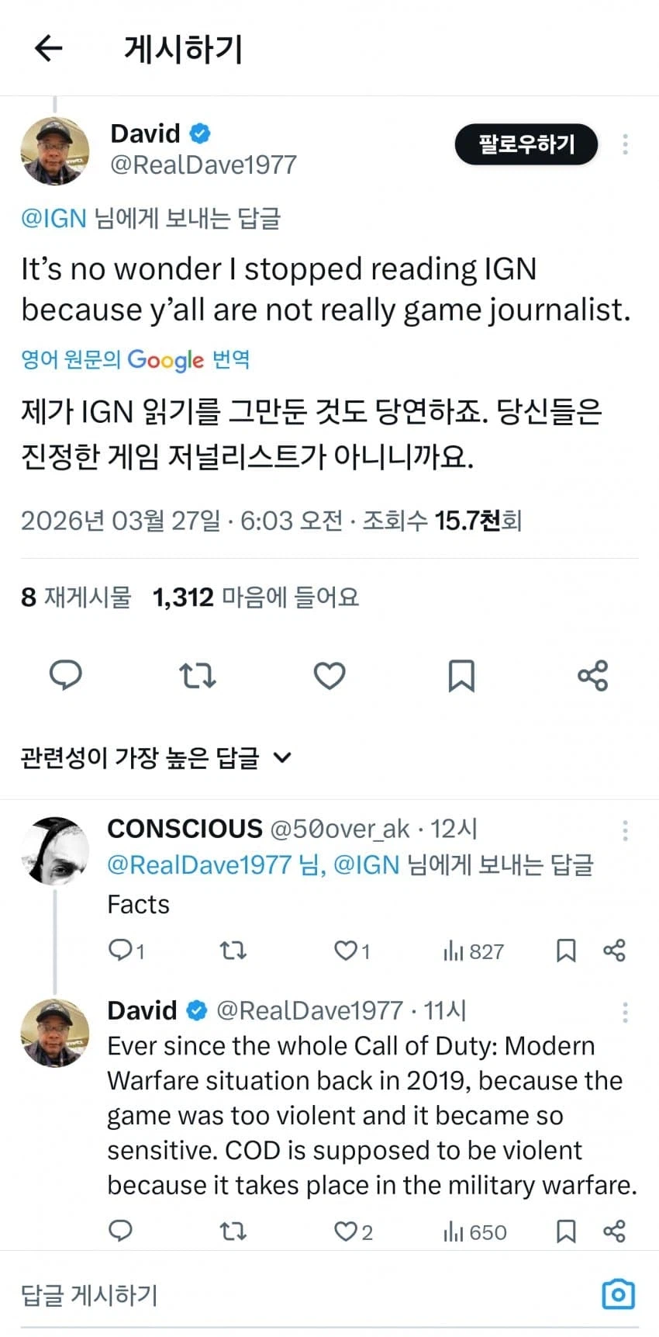The image size is (659, 1337).
Task: Expand the reply sorting dropdown
Action: click(285, 758)
